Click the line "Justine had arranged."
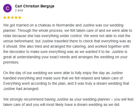The image size is (136, 108). [x=21, y=89]
